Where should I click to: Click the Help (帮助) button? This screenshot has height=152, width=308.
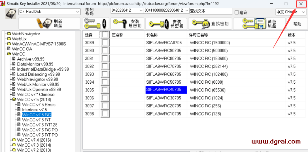pos(297,24)
